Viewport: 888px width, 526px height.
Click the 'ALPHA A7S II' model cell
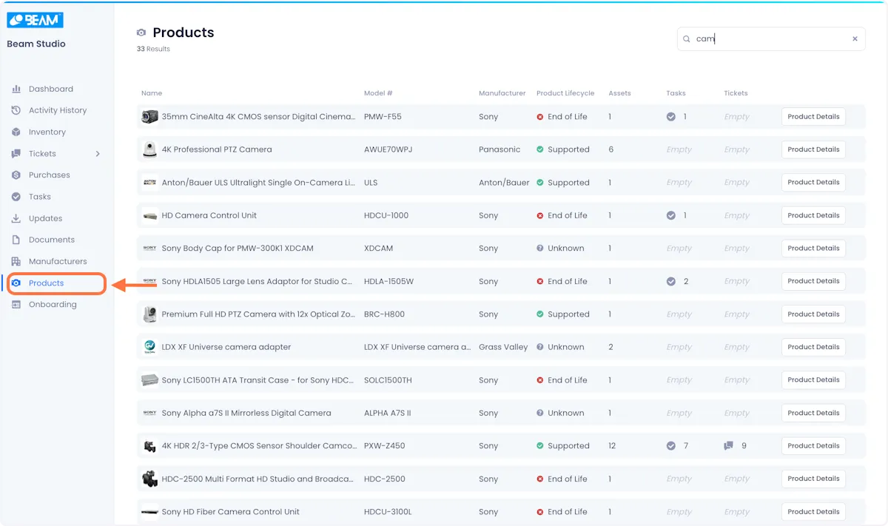click(387, 413)
